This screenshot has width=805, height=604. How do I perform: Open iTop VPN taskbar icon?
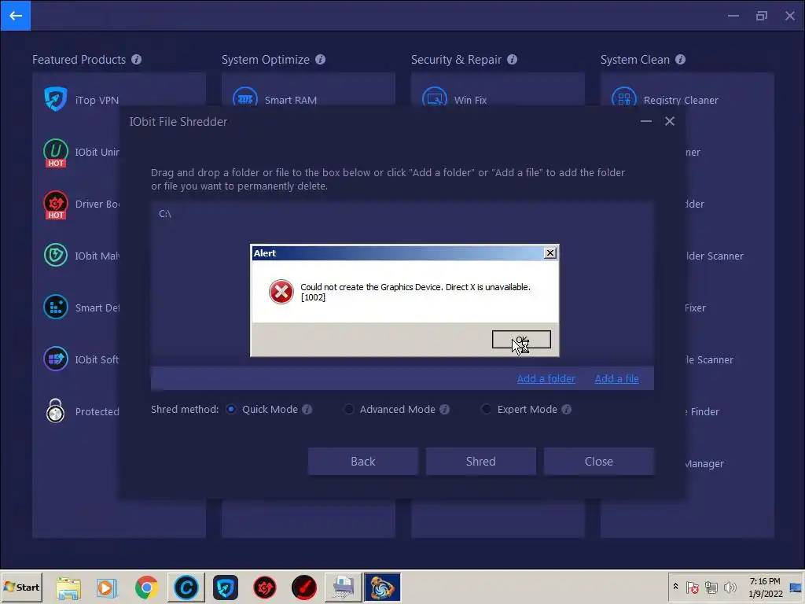click(x=226, y=587)
